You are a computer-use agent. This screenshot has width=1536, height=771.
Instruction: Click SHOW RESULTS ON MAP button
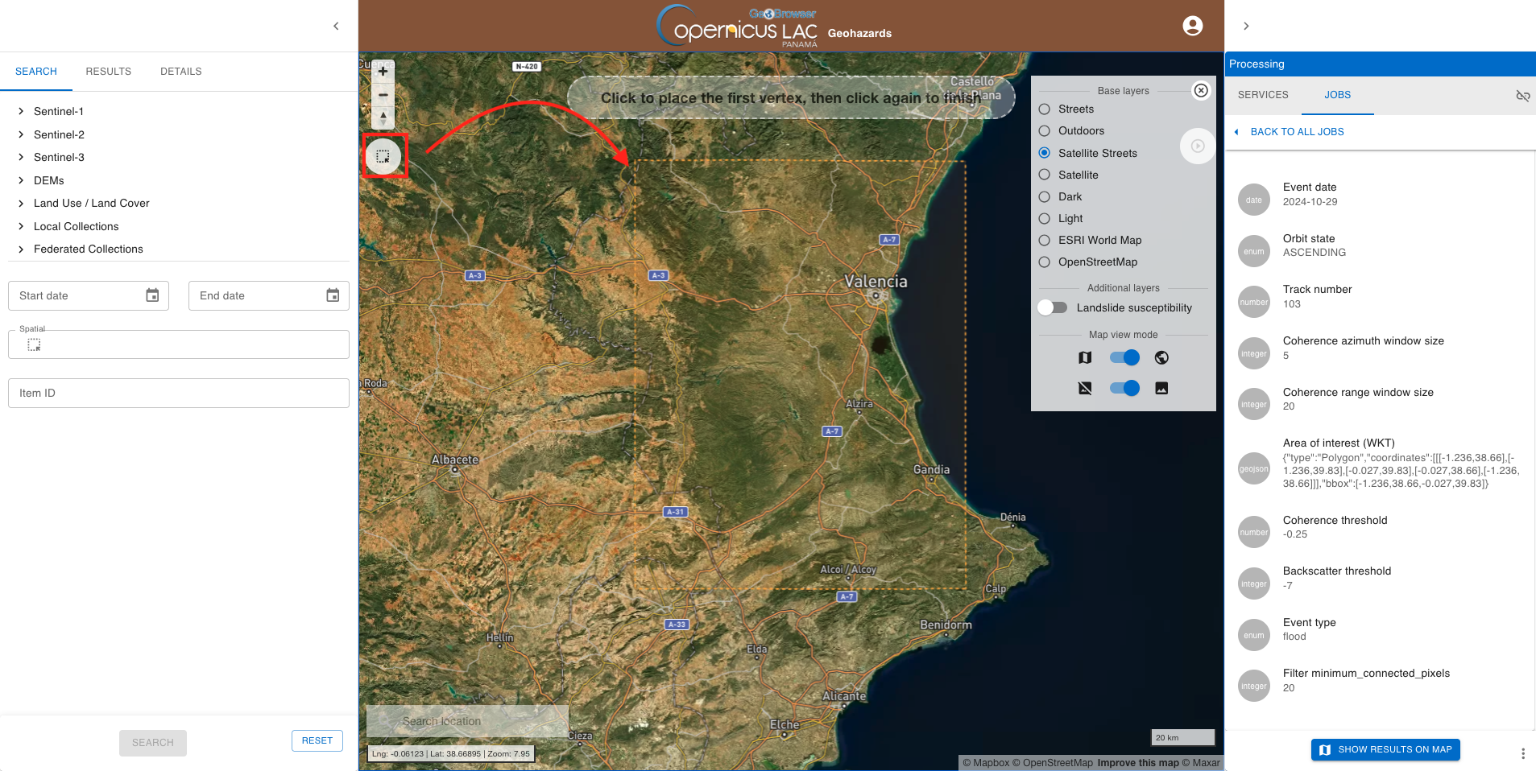click(1385, 749)
